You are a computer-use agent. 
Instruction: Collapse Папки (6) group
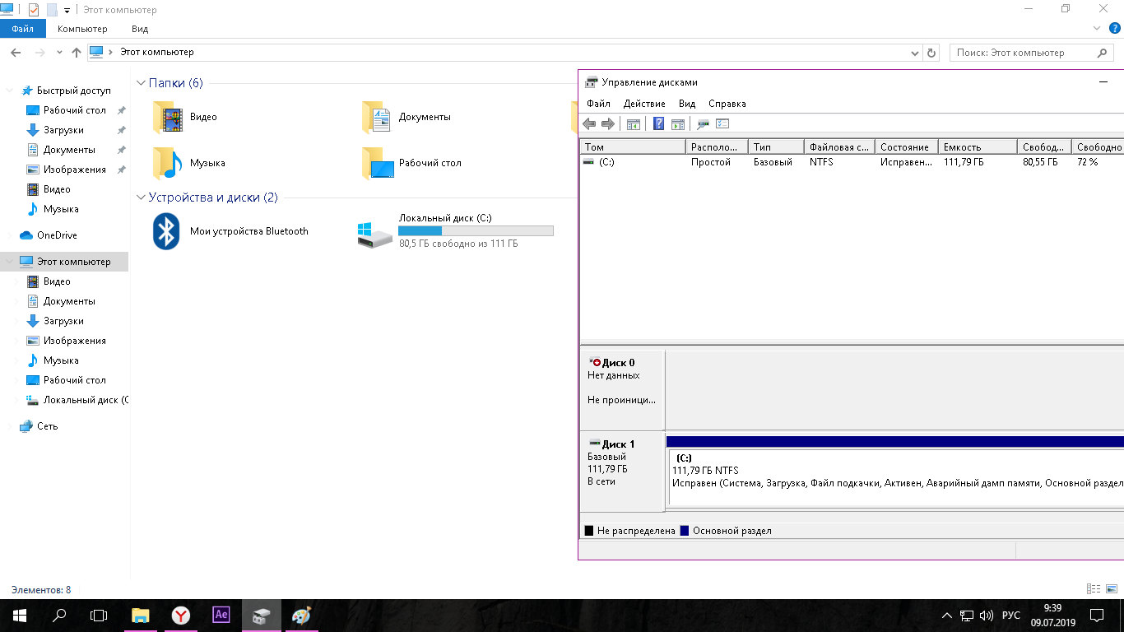coord(141,83)
